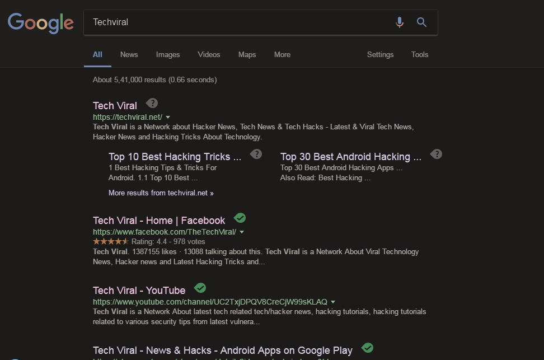Click question badge beside Top 30 Best Android Hacking
This screenshot has height=360, width=544.
[x=436, y=154]
